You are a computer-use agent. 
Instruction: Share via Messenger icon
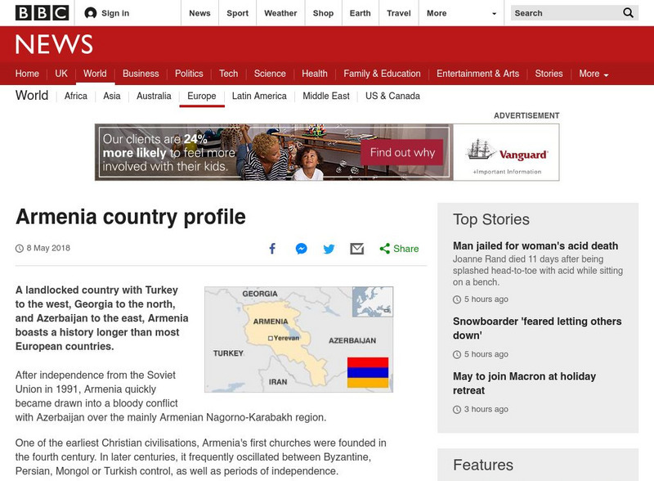(301, 249)
